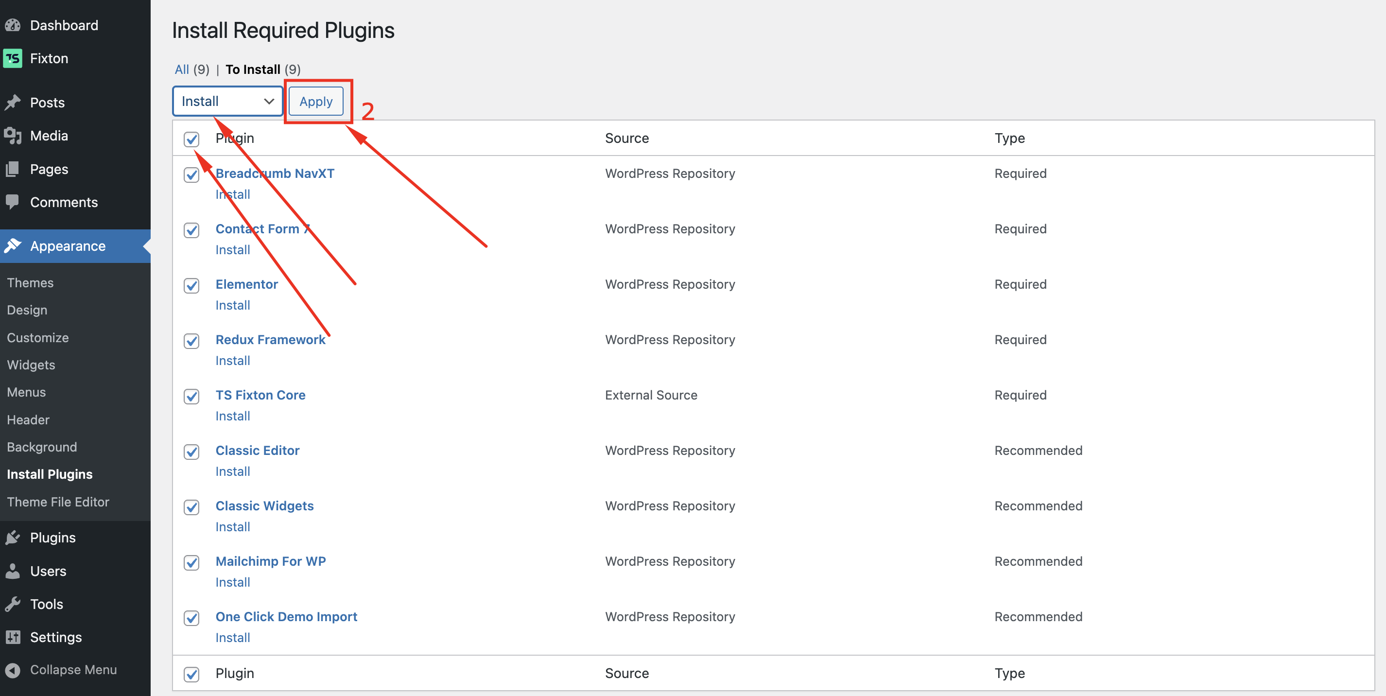Click Install link under Contact Form 7
This screenshot has height=696, width=1386.
[232, 250]
